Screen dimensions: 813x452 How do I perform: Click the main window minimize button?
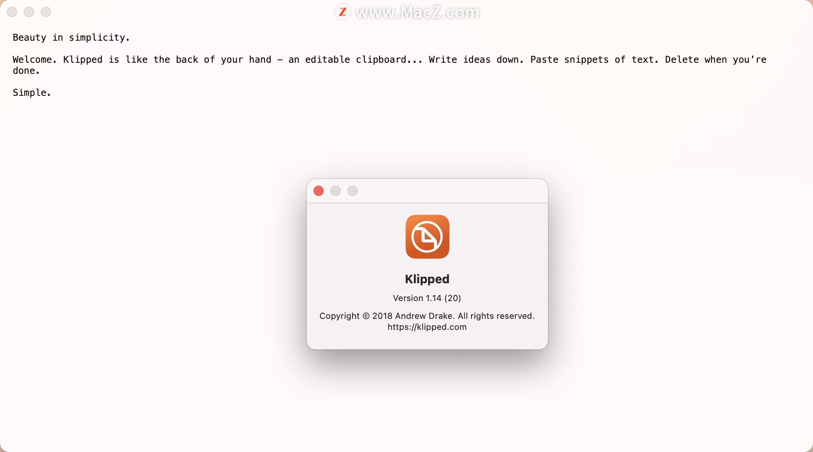(29, 12)
